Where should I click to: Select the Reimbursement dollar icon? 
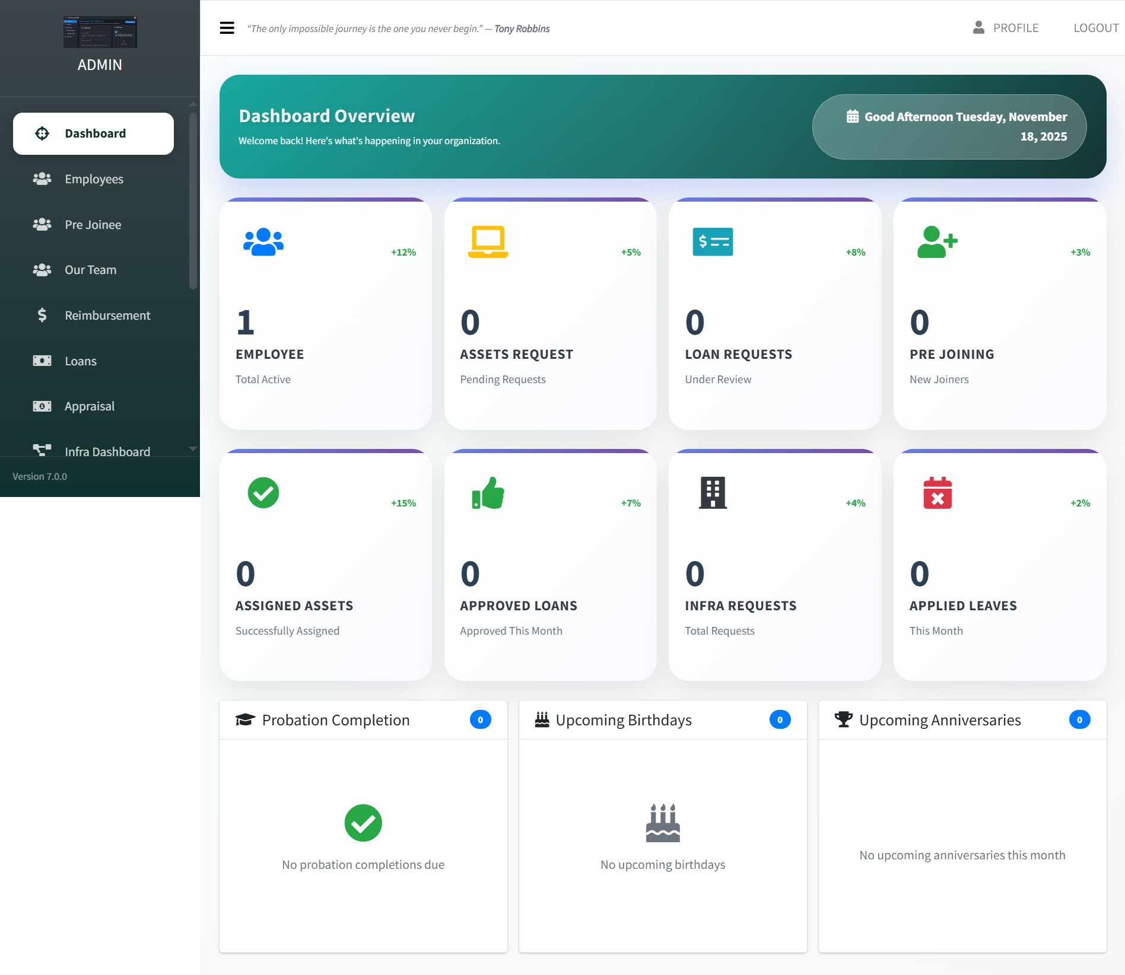[x=42, y=315]
